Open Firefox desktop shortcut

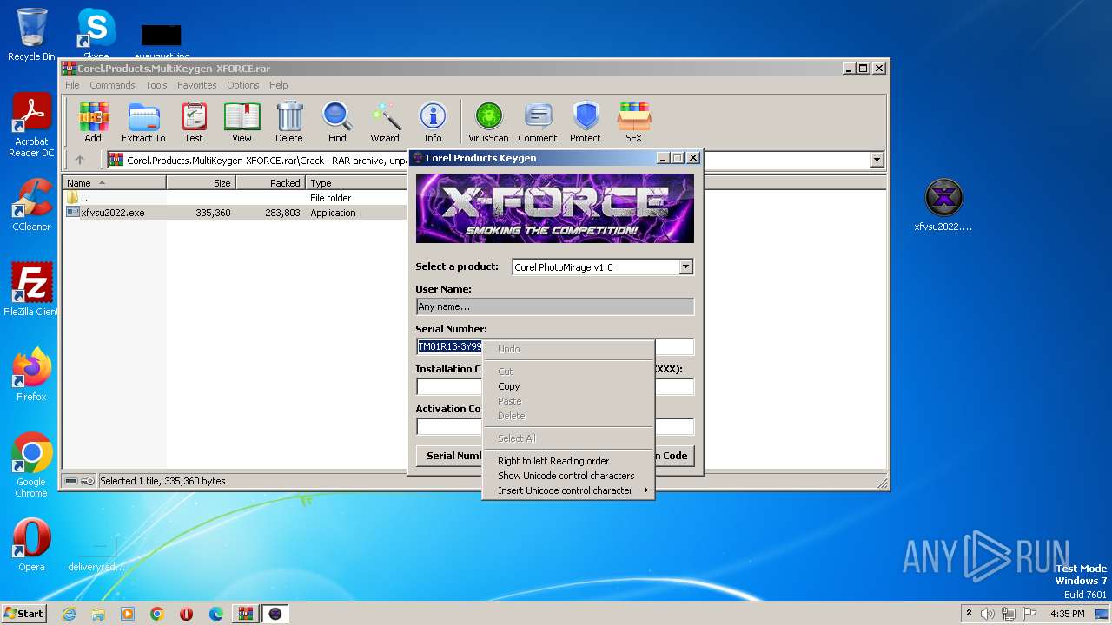tap(31, 375)
